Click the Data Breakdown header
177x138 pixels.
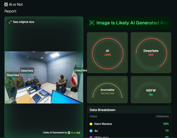coord(102,110)
